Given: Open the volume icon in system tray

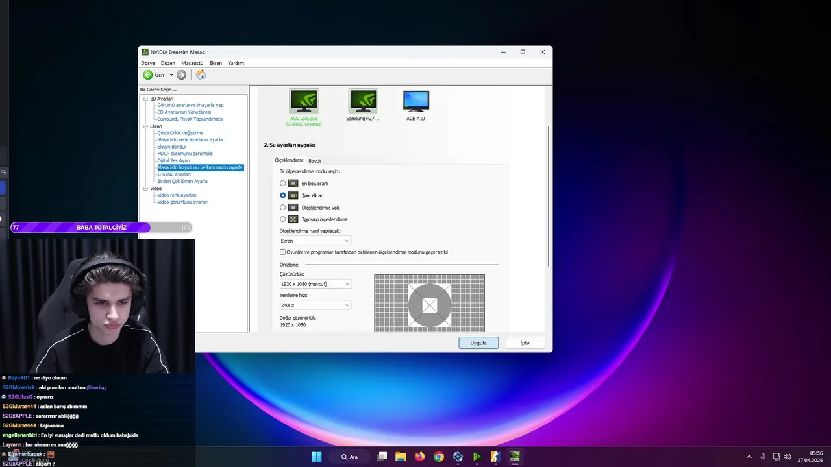Looking at the screenshot, I should tap(788, 457).
